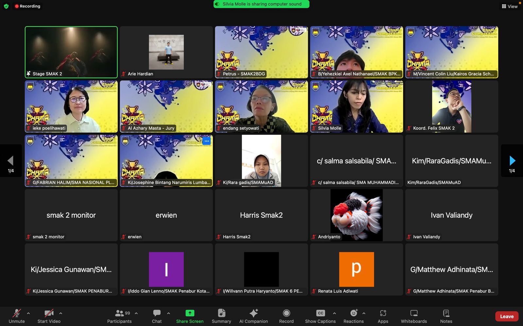Open the Reactions smiley icon
The width and height of the screenshot is (523, 326).
(x=354, y=313)
